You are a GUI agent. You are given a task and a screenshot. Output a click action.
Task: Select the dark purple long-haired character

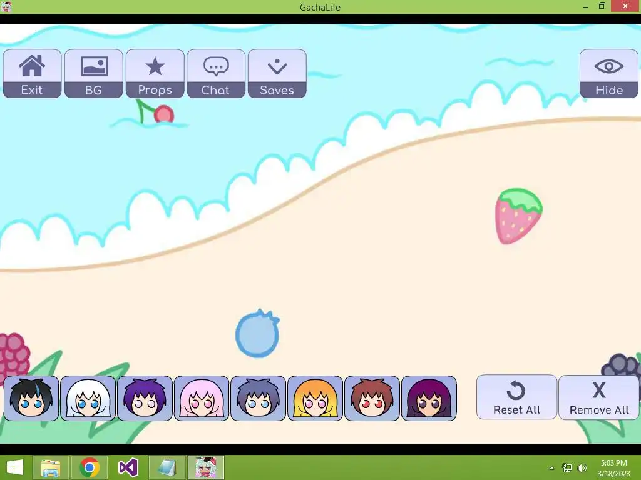pyautogui.click(x=429, y=398)
